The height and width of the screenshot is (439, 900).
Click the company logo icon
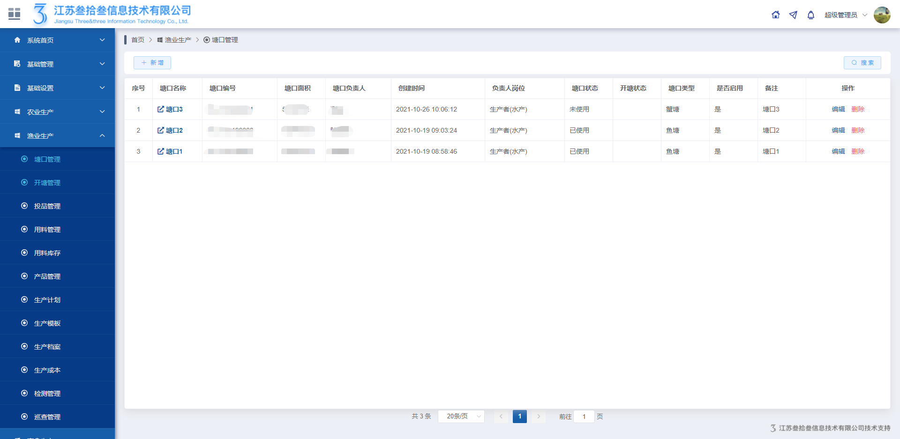(40, 14)
